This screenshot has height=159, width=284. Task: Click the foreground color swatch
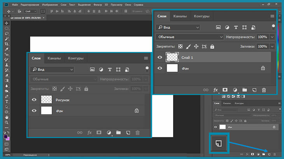(x=5, y=137)
